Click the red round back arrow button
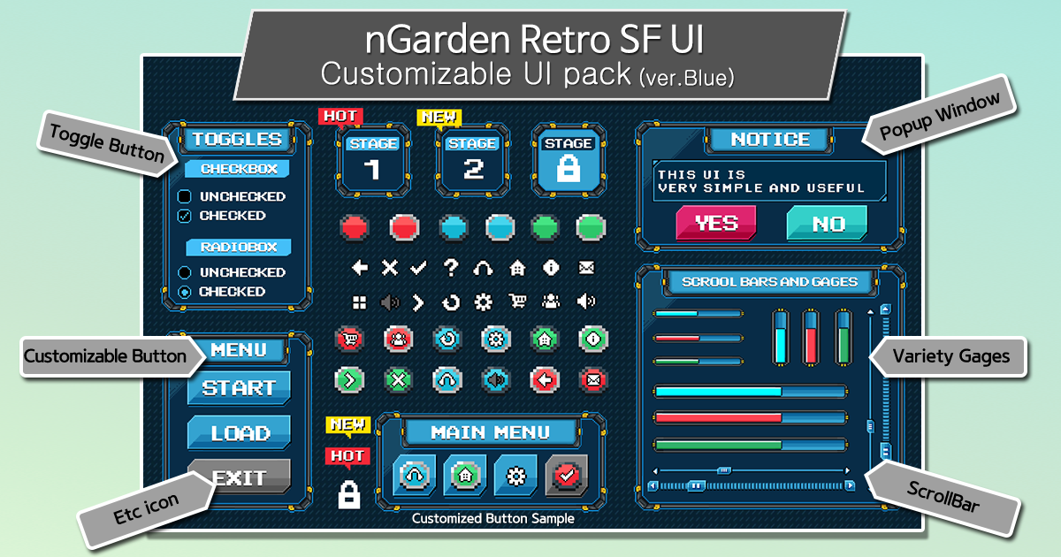The height and width of the screenshot is (557, 1061). click(544, 380)
